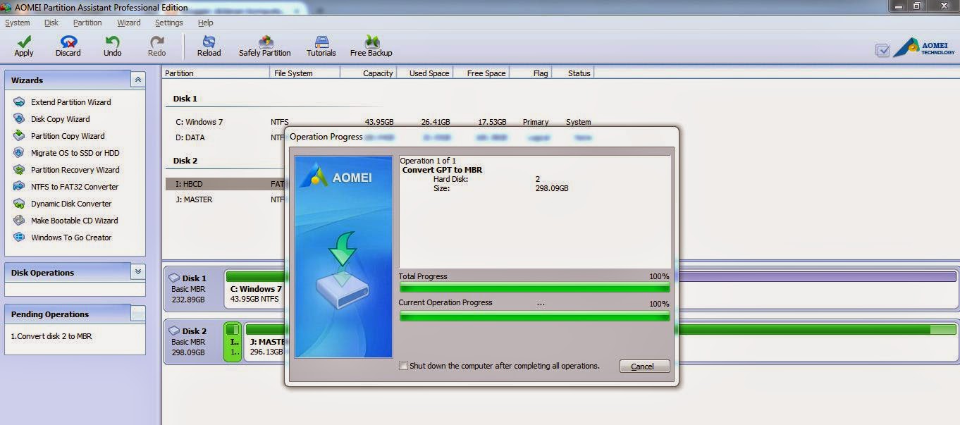Open Migrate OS to SSD or HDD
This screenshot has height=425, width=960.
coord(75,153)
